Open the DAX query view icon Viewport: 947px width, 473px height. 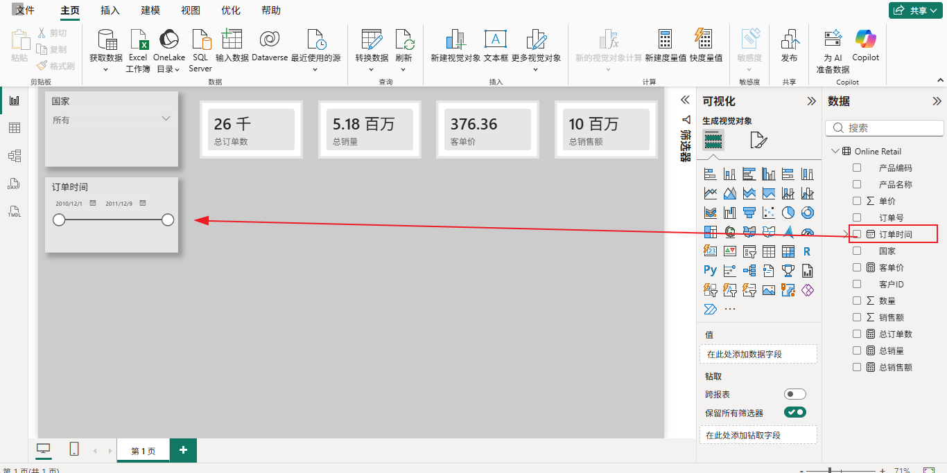point(14,184)
